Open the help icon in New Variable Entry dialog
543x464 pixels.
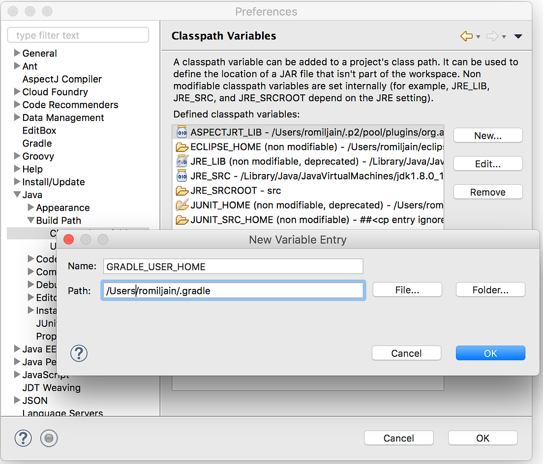coord(79,353)
